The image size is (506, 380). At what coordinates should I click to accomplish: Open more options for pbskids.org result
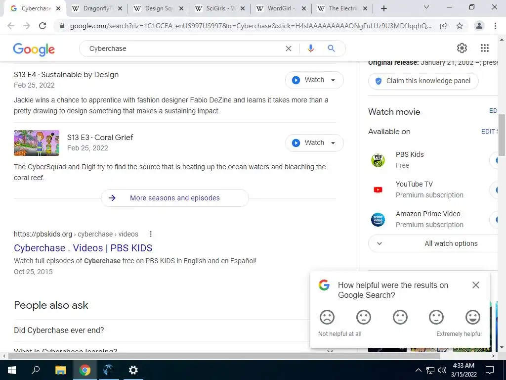[x=150, y=234]
